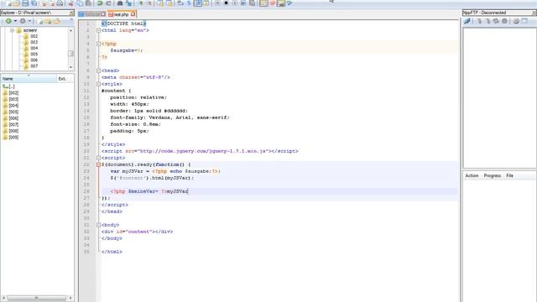Click the Save All toolbar icon
This screenshot has width=537, height=302.
pos(34,3)
